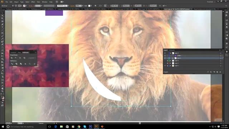
Task: Unlock the bottom layer via its lock icon
Action: [167, 66]
